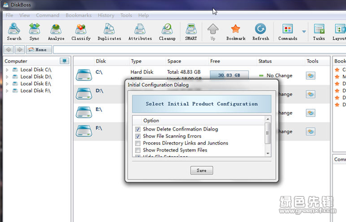Uncheck Show Delete Confirmation Dialog
Viewport: 346px width, 222px height.
coord(138,129)
